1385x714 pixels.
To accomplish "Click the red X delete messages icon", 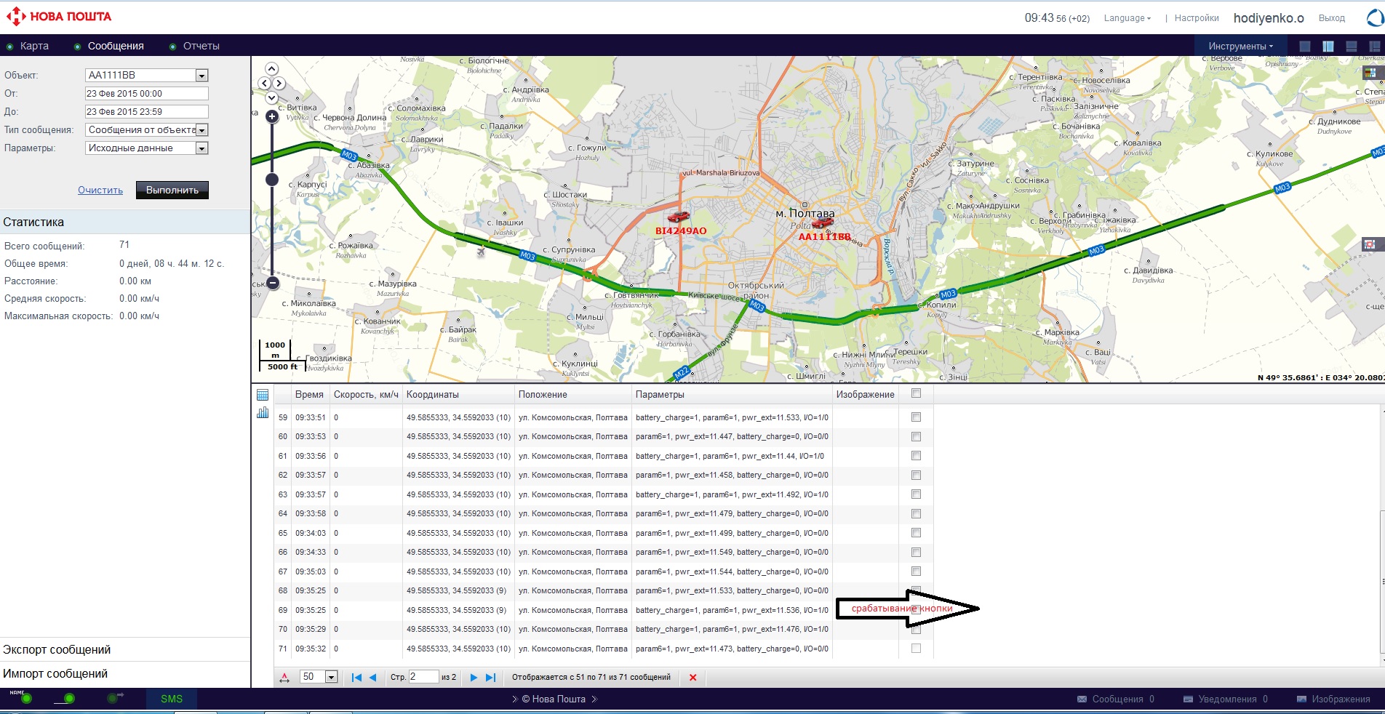I will click(692, 678).
